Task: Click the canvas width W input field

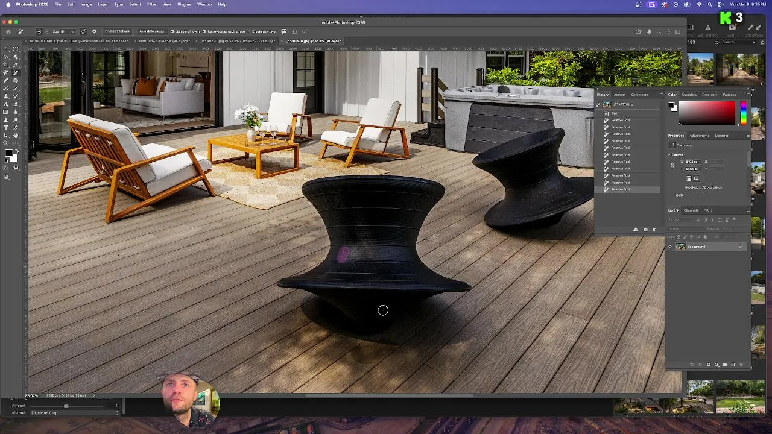Action: [x=693, y=162]
